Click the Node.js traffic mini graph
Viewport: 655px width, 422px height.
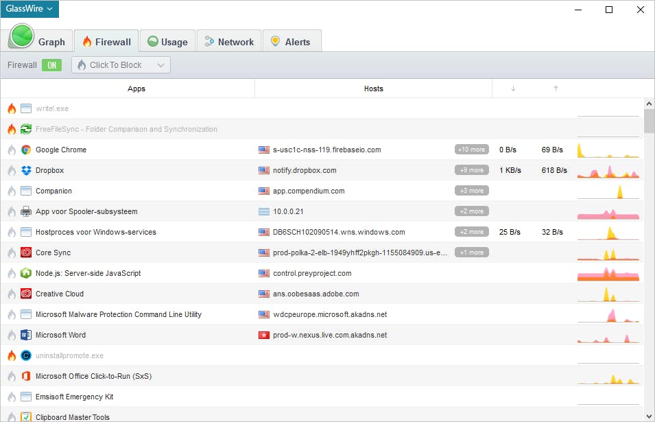click(x=608, y=273)
